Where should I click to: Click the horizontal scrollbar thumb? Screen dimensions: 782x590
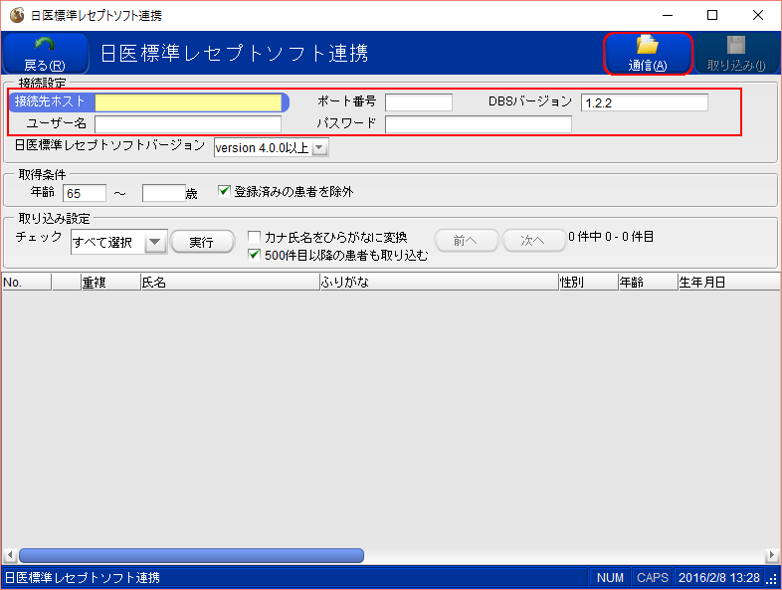coord(191,555)
